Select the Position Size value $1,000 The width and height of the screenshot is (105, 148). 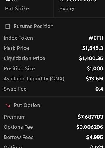click(x=95, y=68)
